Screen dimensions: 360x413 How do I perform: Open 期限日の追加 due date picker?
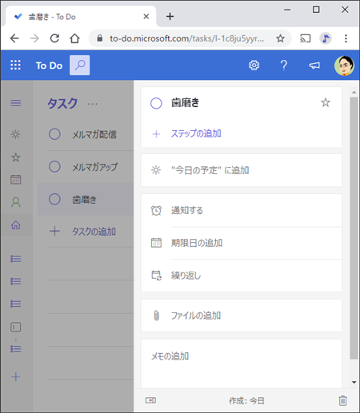point(242,243)
